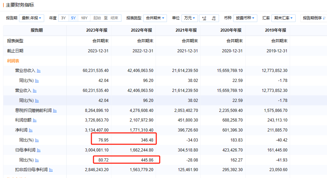Click the 2023年年报 column header
Viewport: 327px width, 178px height.
(x=97, y=30)
